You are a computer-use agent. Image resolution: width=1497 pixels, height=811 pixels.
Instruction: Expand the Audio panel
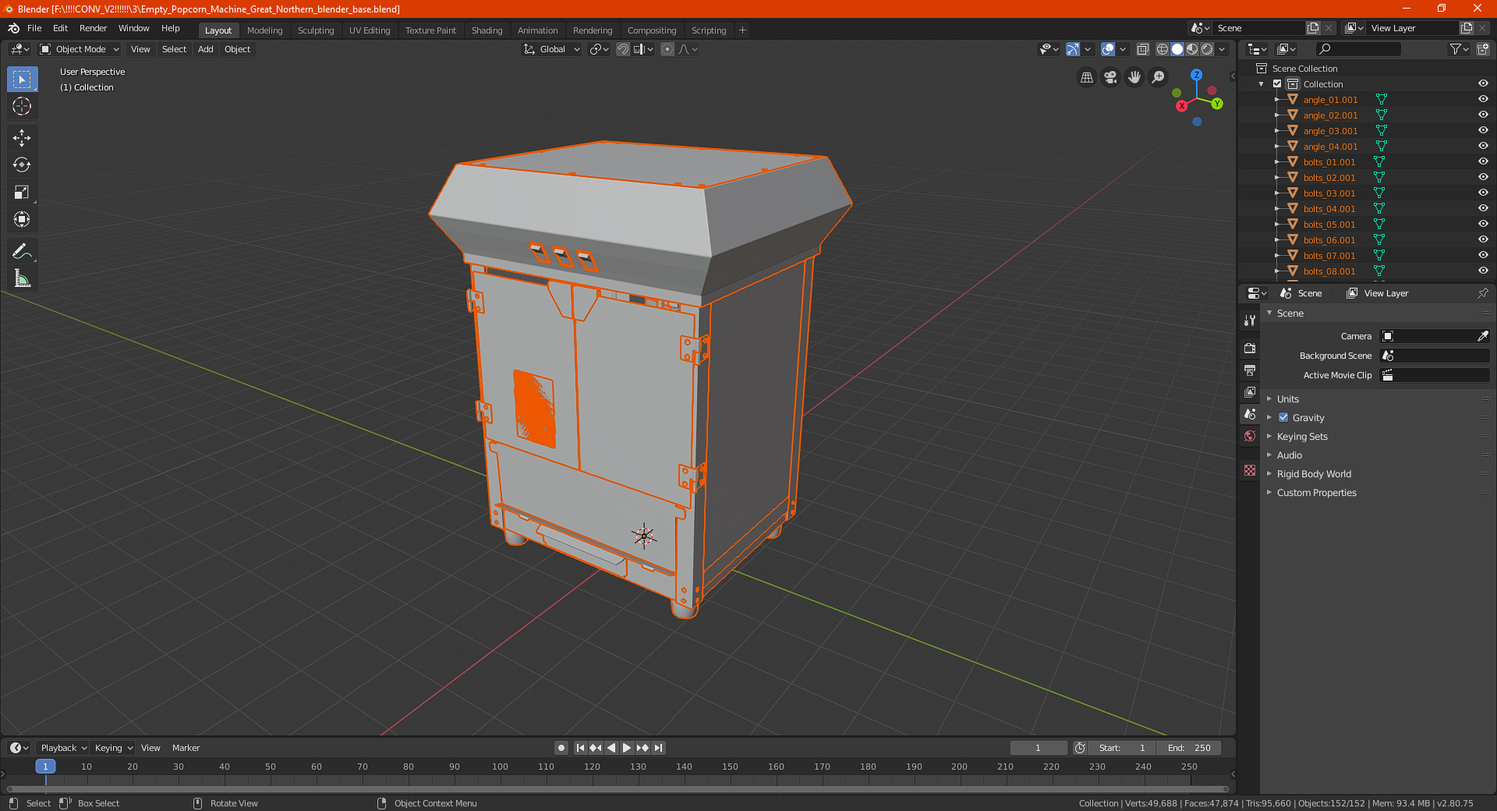coord(1289,455)
